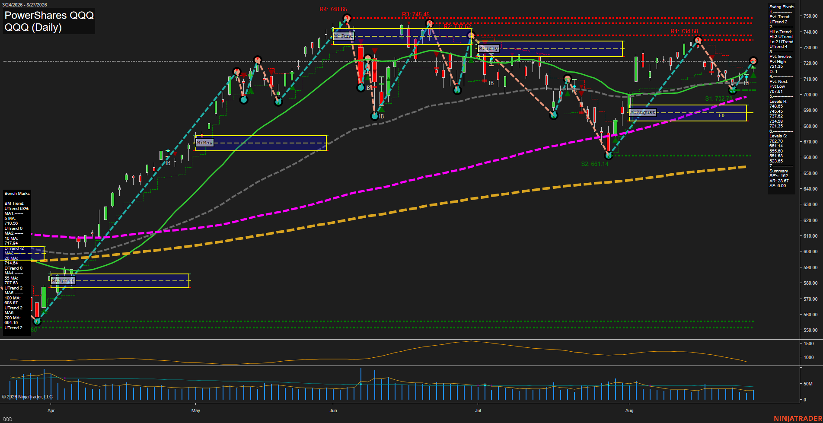Click the M:April monthly range label

pyautogui.click(x=63, y=281)
